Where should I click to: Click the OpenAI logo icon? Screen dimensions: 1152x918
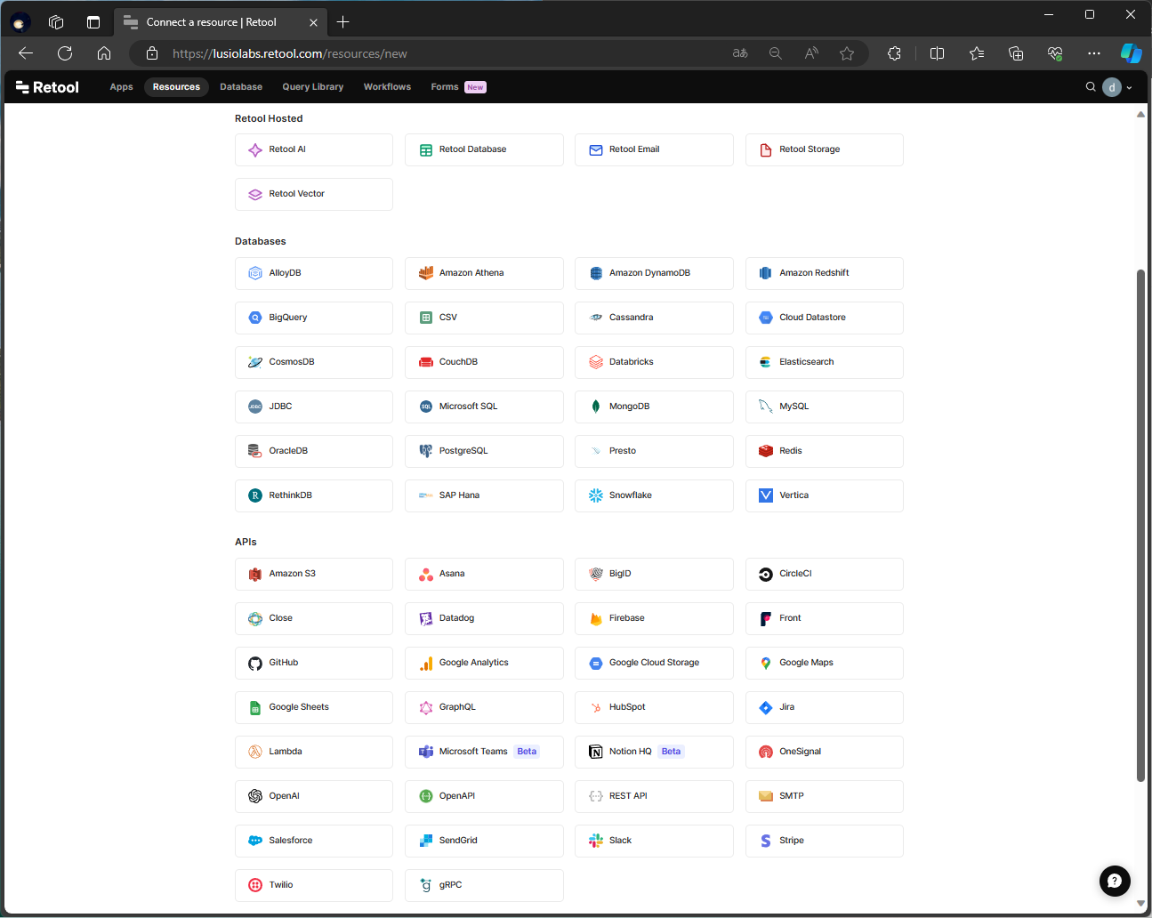click(255, 796)
